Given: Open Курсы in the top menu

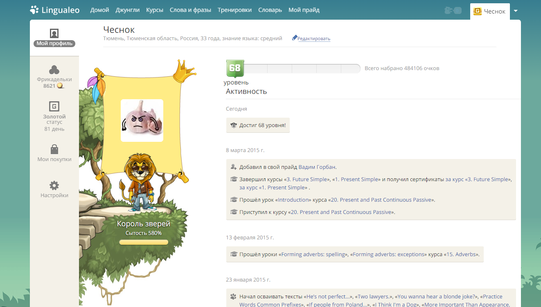Looking at the screenshot, I should coord(155,10).
